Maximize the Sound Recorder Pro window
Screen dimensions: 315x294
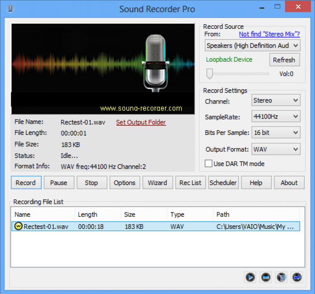tap(278, 7)
